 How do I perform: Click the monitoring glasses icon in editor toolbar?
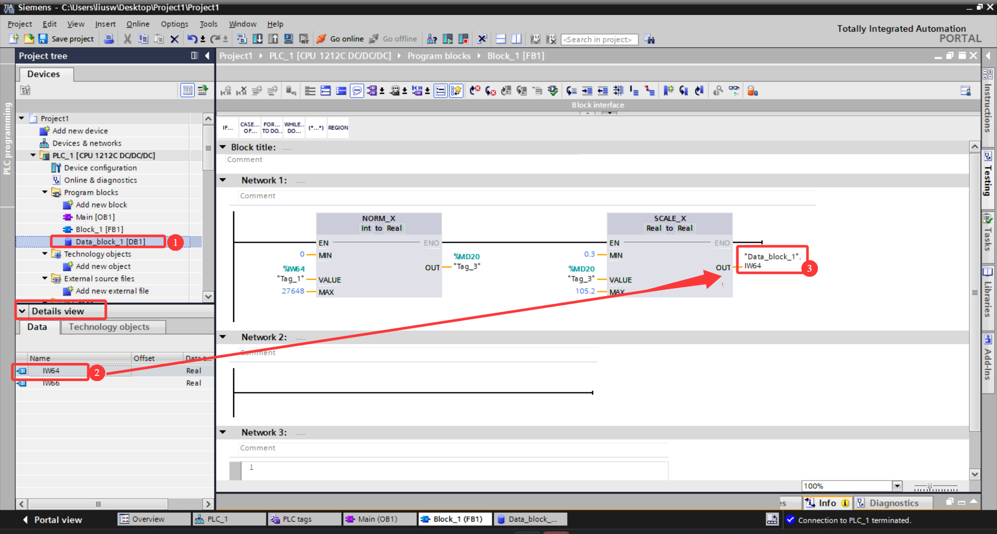coord(734,91)
